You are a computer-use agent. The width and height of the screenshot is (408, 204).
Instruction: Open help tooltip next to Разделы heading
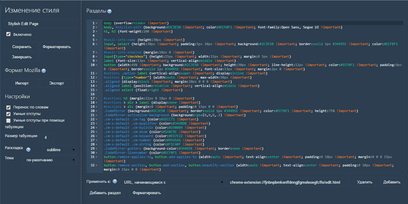pyautogui.click(x=109, y=11)
